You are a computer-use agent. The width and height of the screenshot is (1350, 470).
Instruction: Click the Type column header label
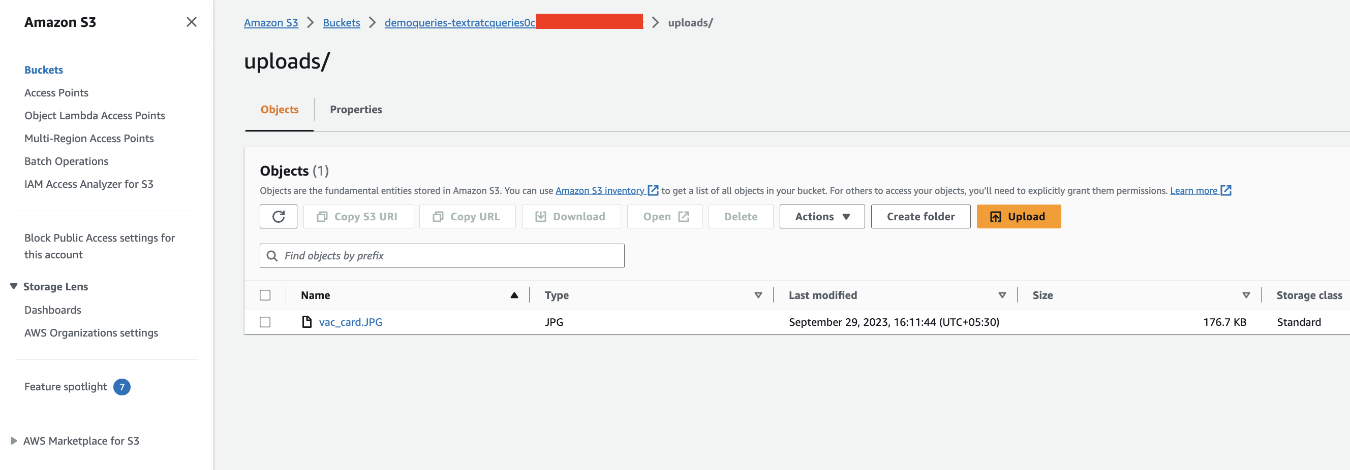pos(556,296)
